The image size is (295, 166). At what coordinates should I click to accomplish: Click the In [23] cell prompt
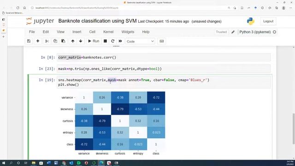(47, 69)
